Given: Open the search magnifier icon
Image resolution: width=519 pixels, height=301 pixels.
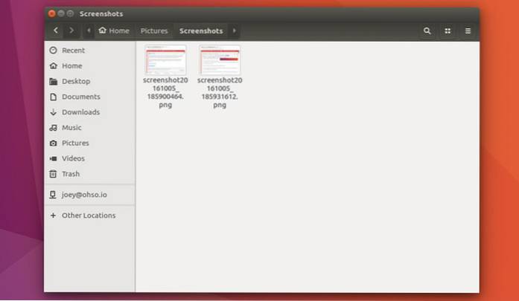Looking at the screenshot, I should 427,30.
